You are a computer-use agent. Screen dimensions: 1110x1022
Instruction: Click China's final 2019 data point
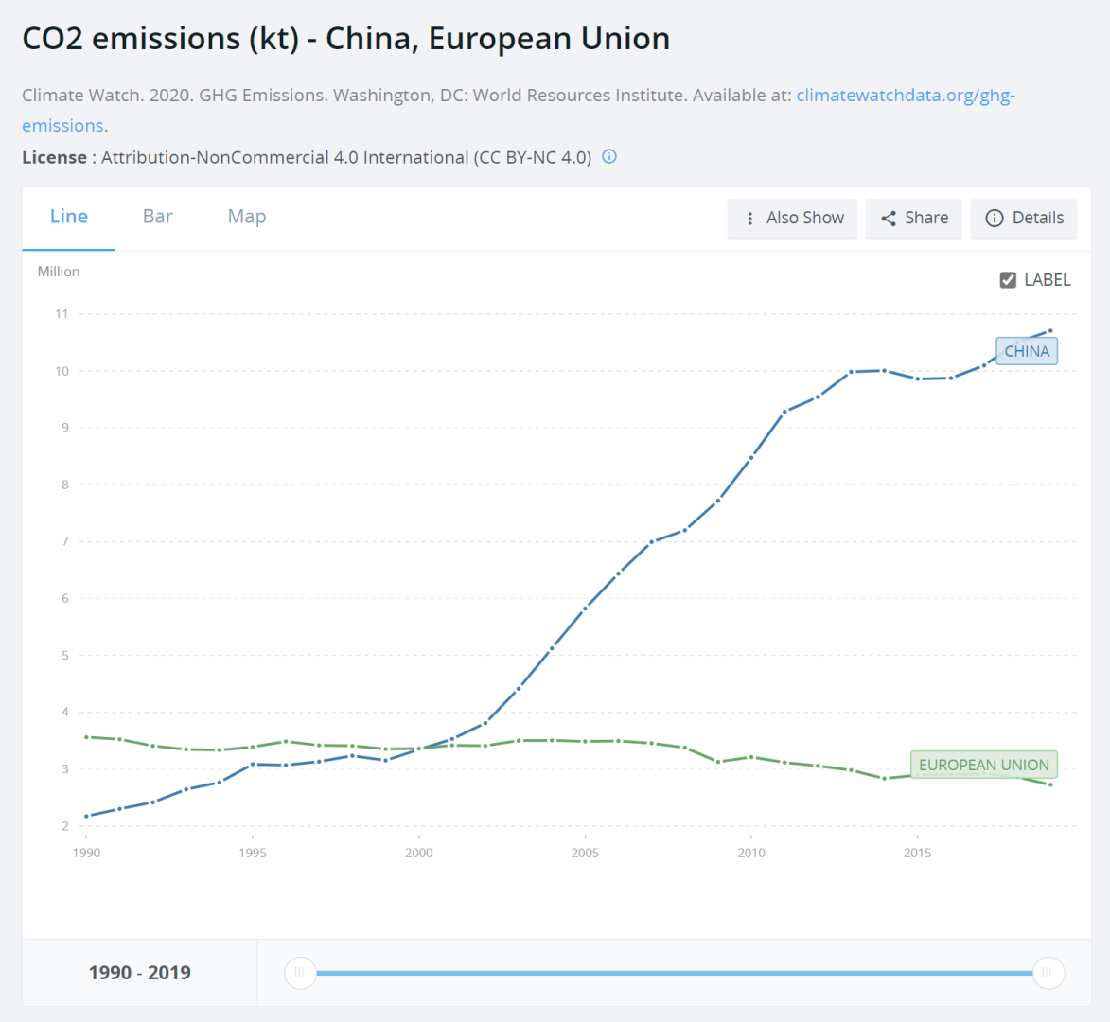1050,331
